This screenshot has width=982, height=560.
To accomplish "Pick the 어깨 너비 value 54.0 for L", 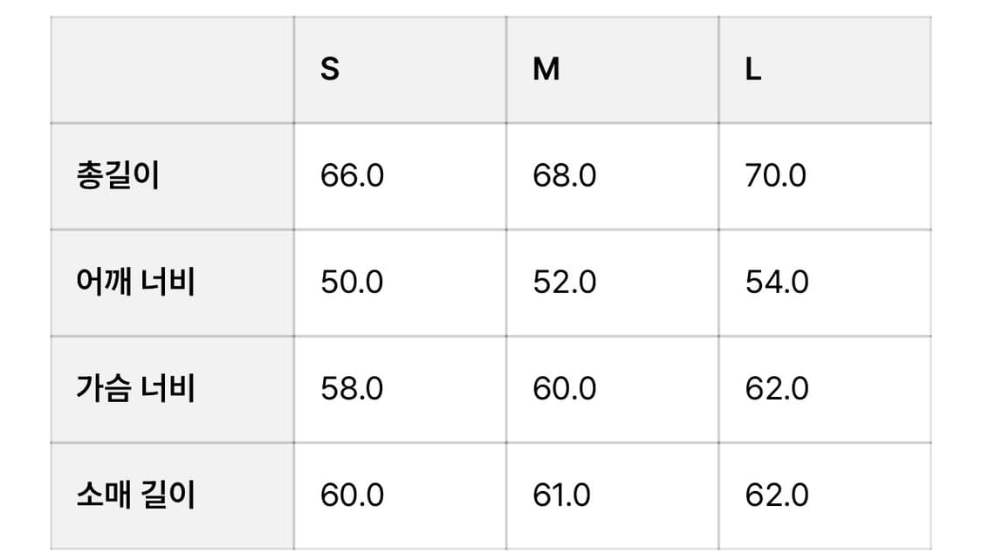I will [776, 283].
